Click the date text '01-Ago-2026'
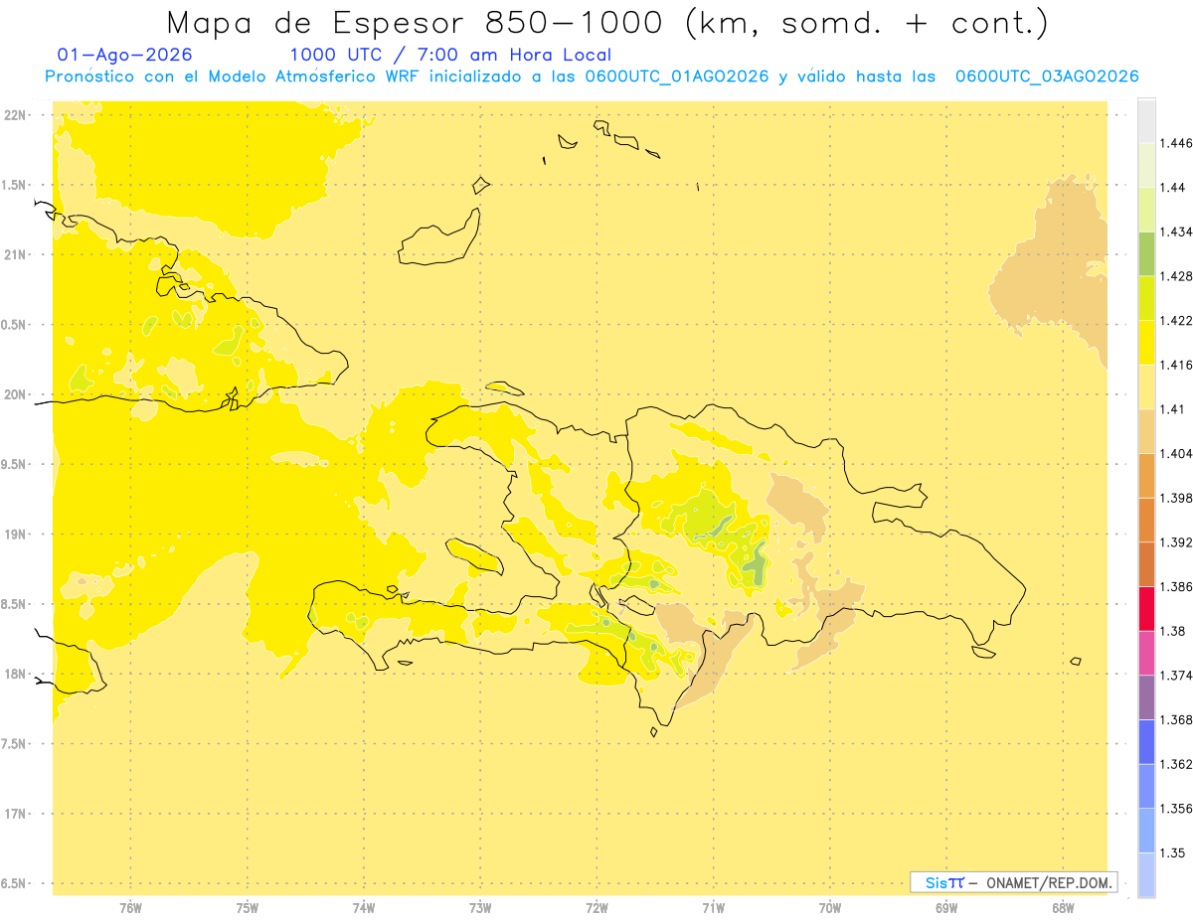The width and height of the screenshot is (1193, 921). pyautogui.click(x=125, y=55)
